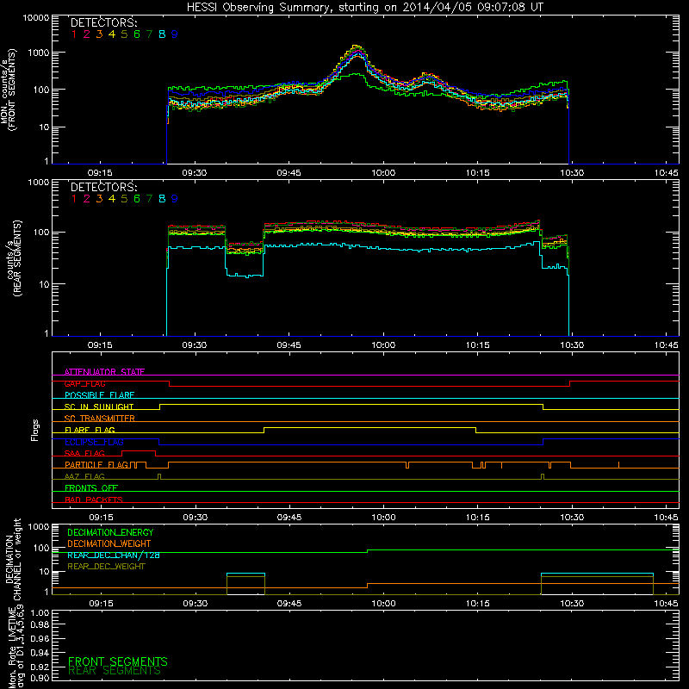Select cyan detector 8 in front segments legend
The image size is (689, 689).
(162, 34)
